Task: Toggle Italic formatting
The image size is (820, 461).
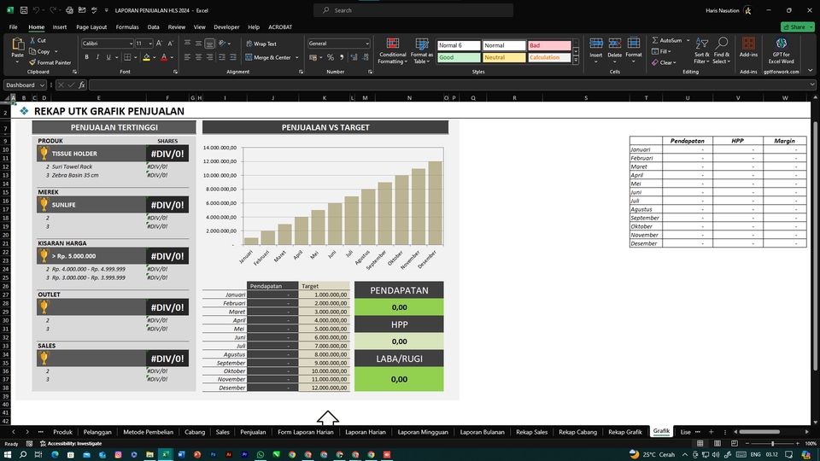Action: tap(97, 57)
